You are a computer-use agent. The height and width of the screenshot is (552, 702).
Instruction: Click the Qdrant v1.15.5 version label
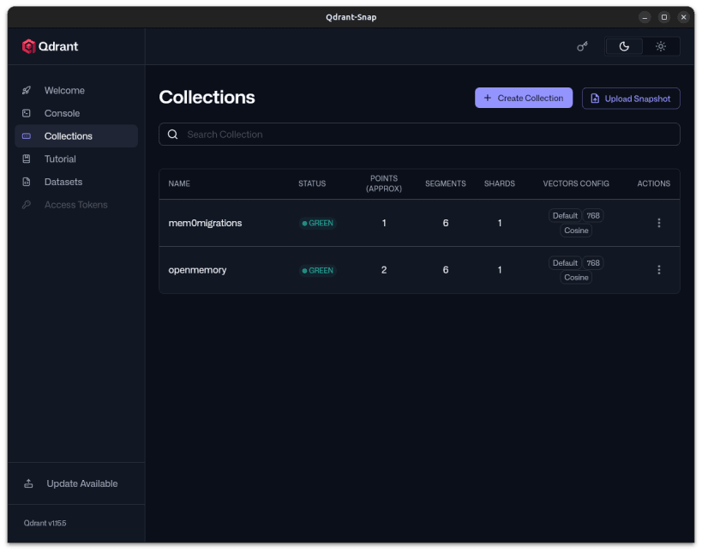pos(45,523)
